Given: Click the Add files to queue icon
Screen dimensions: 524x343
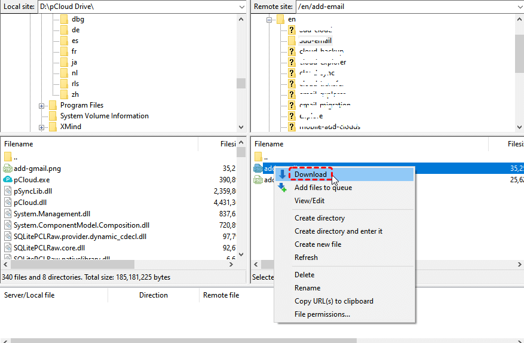Looking at the screenshot, I should tap(283, 187).
